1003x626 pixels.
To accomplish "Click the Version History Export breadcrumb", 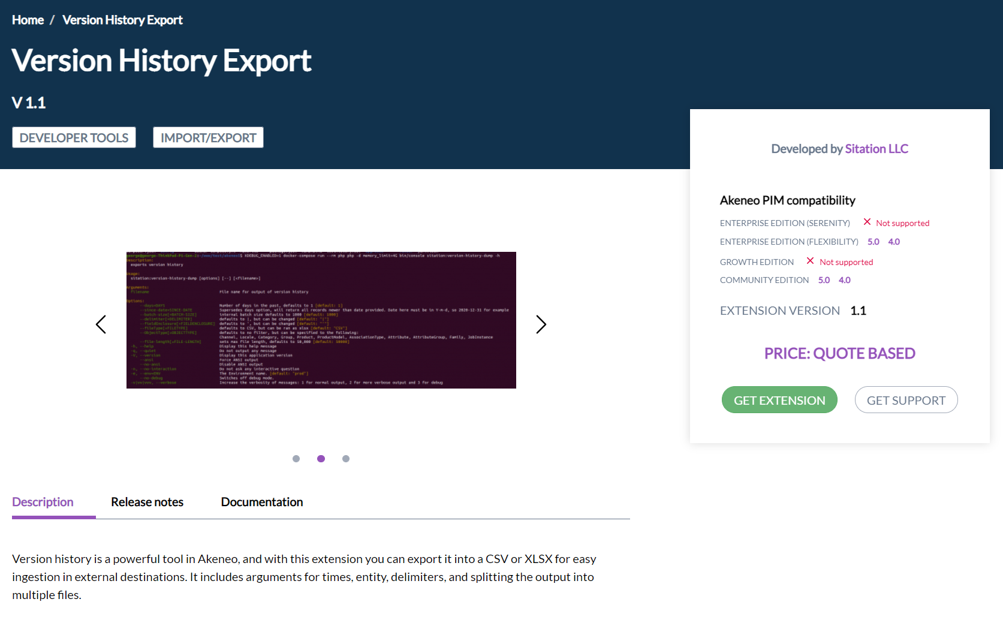I will click(x=122, y=20).
